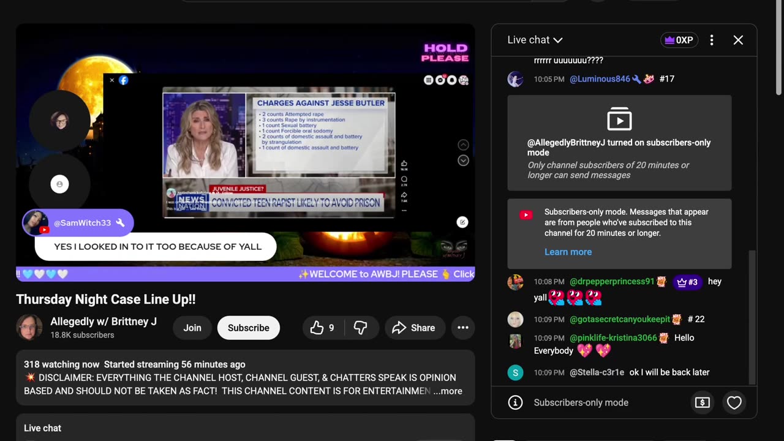784x441 pixels.
Task: Click the YouTube icon in subscribers notice
Action: coord(526,215)
